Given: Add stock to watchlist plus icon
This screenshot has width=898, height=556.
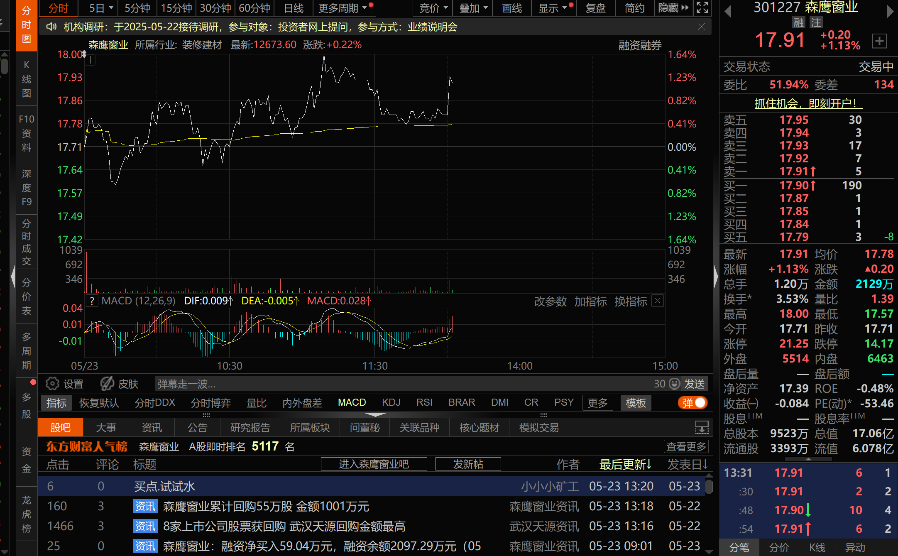Looking at the screenshot, I should click(879, 41).
